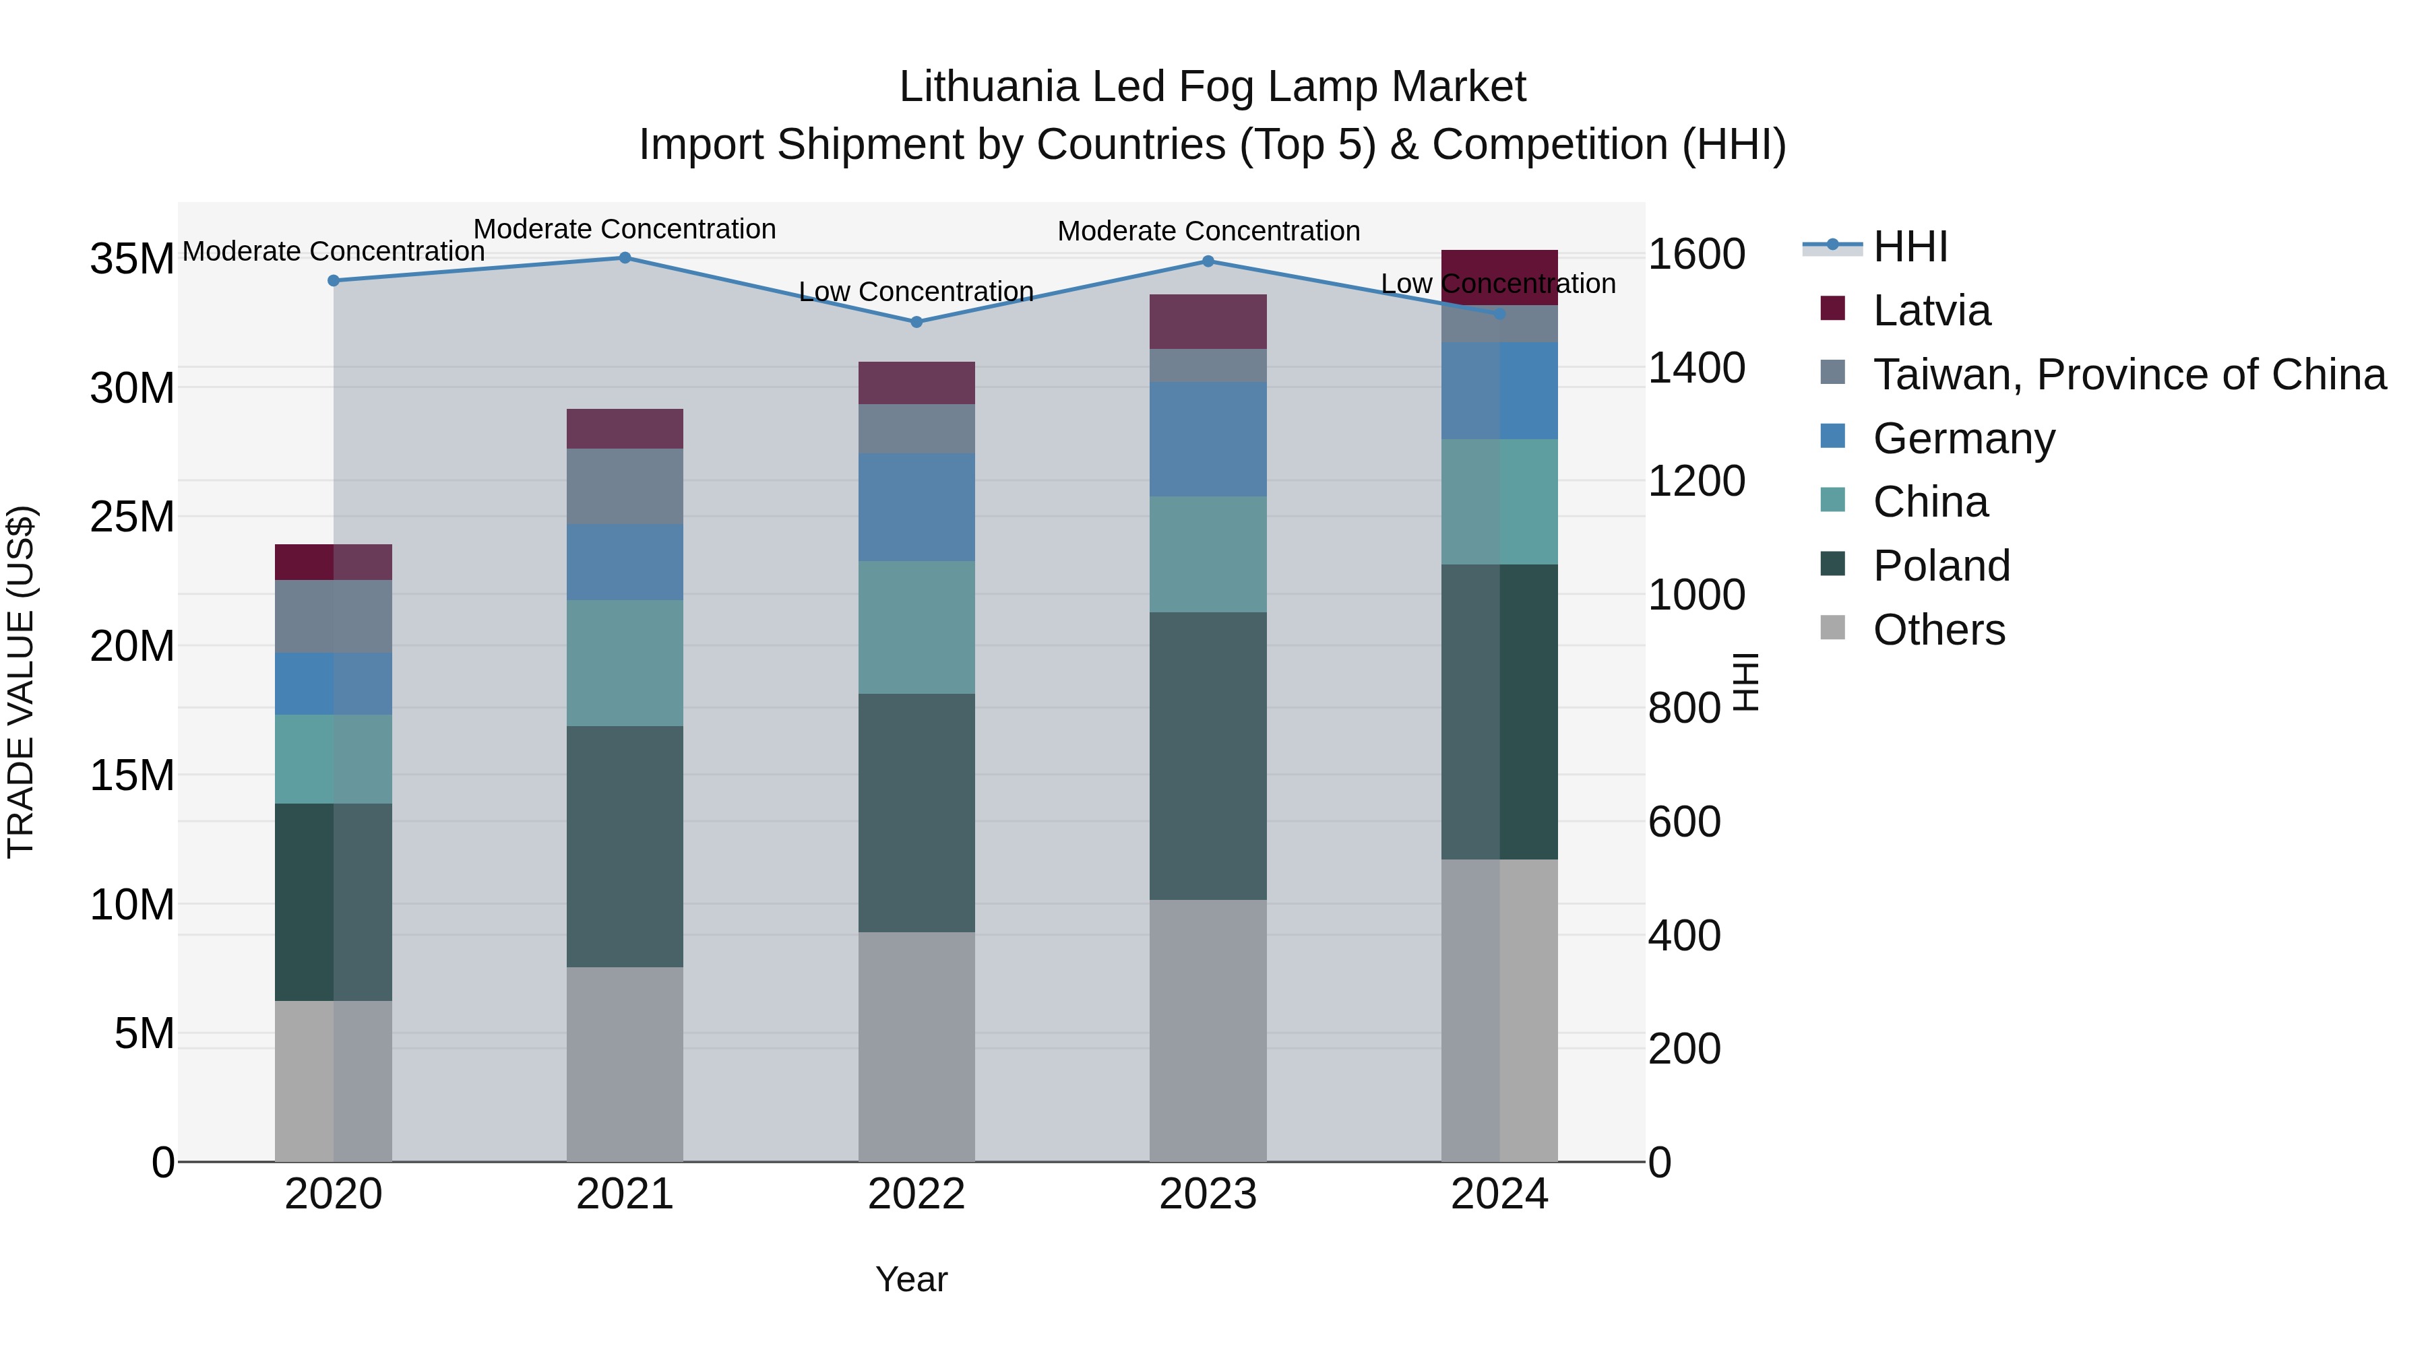Viewport: 2426px width, 1364px height.
Task: Click the 5M left axis tick label
Action: 144,1033
